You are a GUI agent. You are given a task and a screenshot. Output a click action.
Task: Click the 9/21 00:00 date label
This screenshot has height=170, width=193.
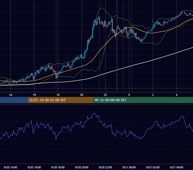tap(129, 167)
